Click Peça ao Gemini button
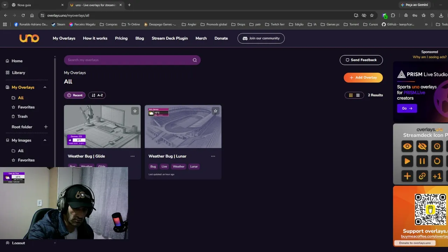 414,5
